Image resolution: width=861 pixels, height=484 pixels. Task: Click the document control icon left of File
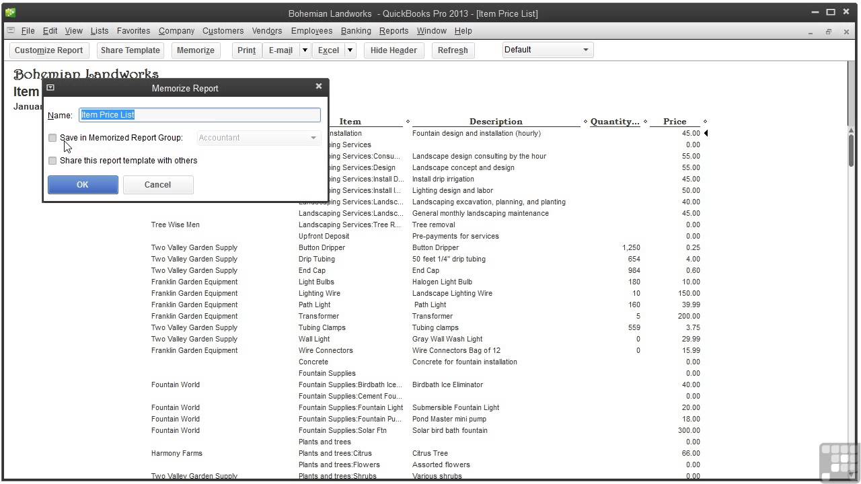tap(10, 30)
